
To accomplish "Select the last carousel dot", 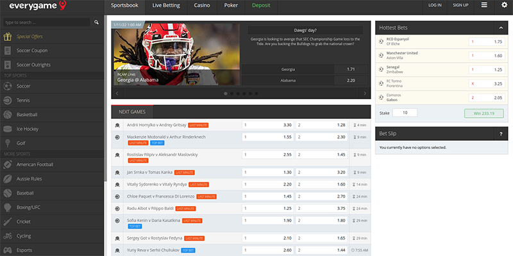I will pyautogui.click(x=256, y=93).
